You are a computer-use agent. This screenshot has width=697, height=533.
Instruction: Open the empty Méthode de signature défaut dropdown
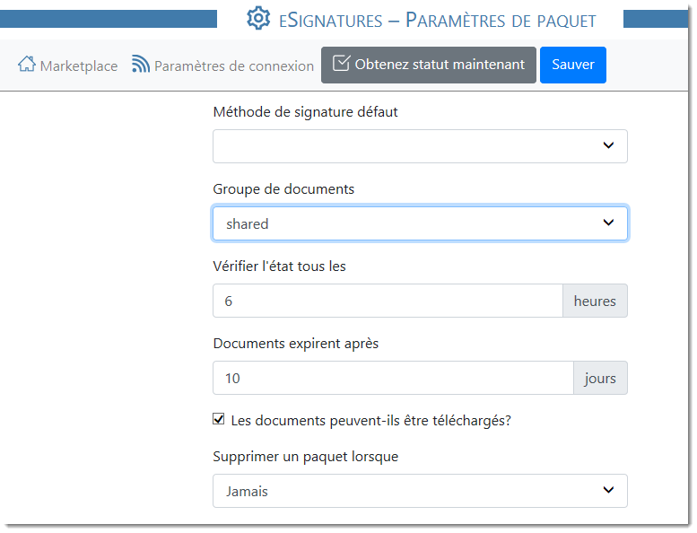click(x=404, y=146)
